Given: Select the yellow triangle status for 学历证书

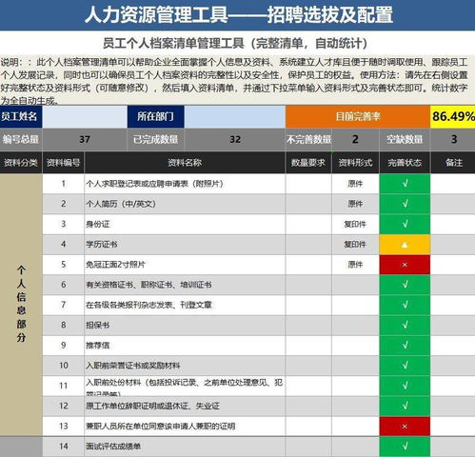Looking at the screenshot, I should pyautogui.click(x=405, y=245).
